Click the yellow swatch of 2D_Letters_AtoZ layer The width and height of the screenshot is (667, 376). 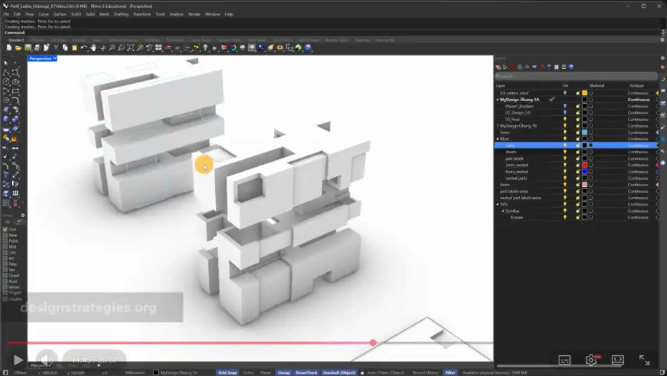585,93
